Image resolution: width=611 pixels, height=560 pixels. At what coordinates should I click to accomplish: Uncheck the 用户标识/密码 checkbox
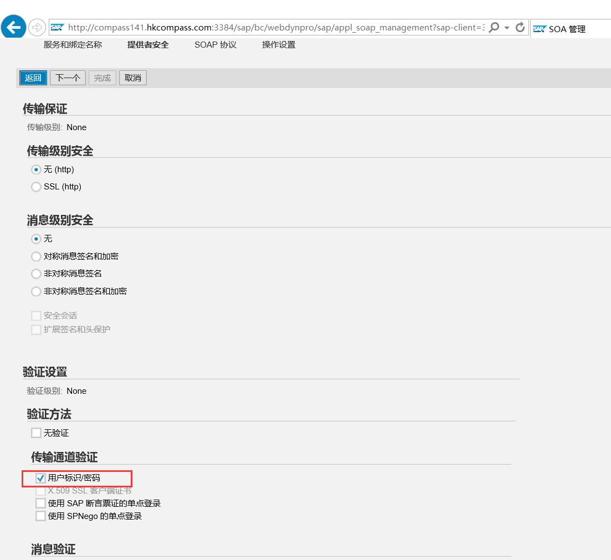(40, 478)
